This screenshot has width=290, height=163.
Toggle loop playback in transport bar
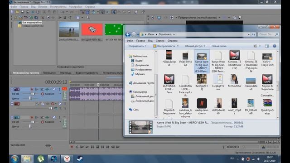[x=77, y=147]
